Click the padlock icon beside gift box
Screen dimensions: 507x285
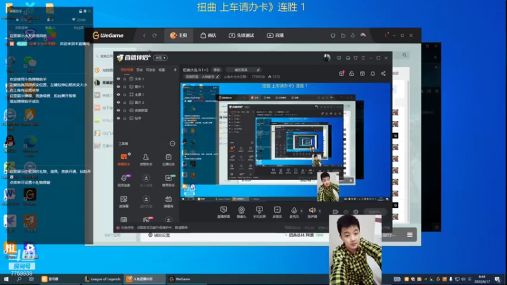[x=352, y=73]
